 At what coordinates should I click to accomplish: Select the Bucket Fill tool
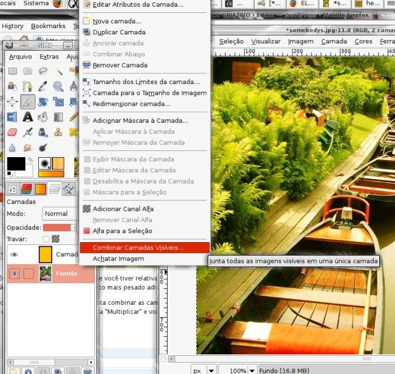pos(43,117)
